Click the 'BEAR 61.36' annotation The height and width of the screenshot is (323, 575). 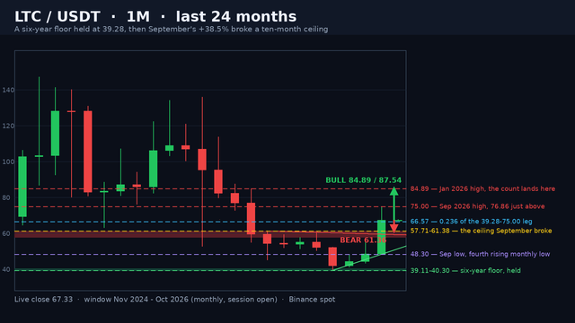[x=363, y=240]
